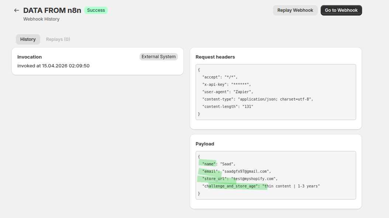Click the Payload section heading
This screenshot has height=218, width=389.
coord(205,144)
